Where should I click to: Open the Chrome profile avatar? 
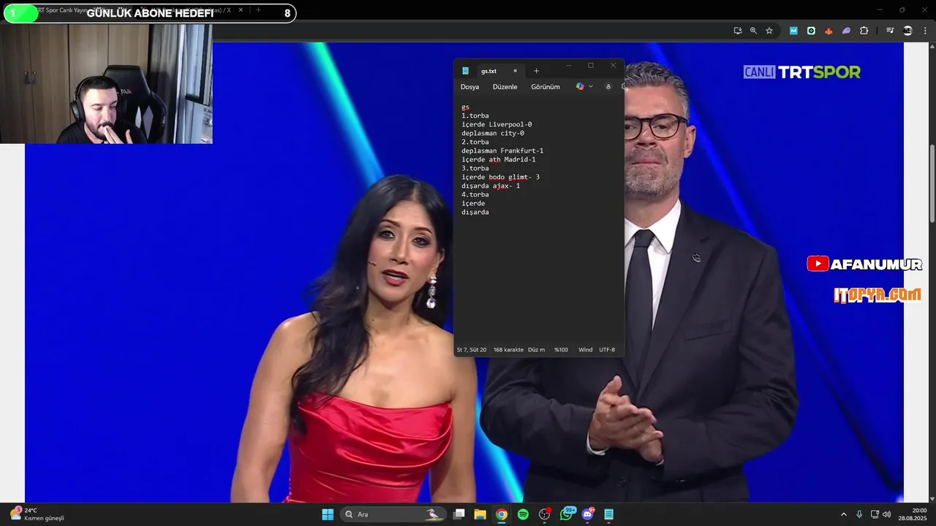(x=907, y=31)
